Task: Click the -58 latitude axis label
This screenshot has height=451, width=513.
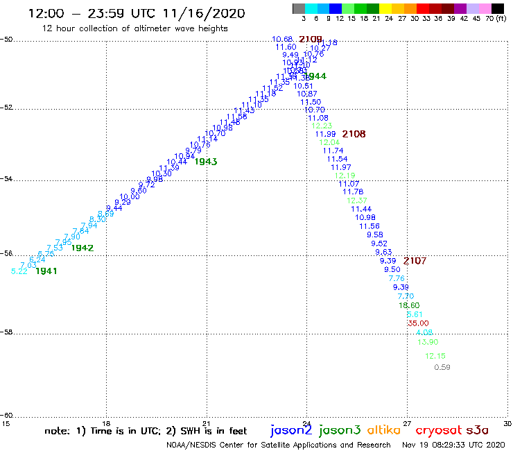Action: pyautogui.click(x=6, y=332)
